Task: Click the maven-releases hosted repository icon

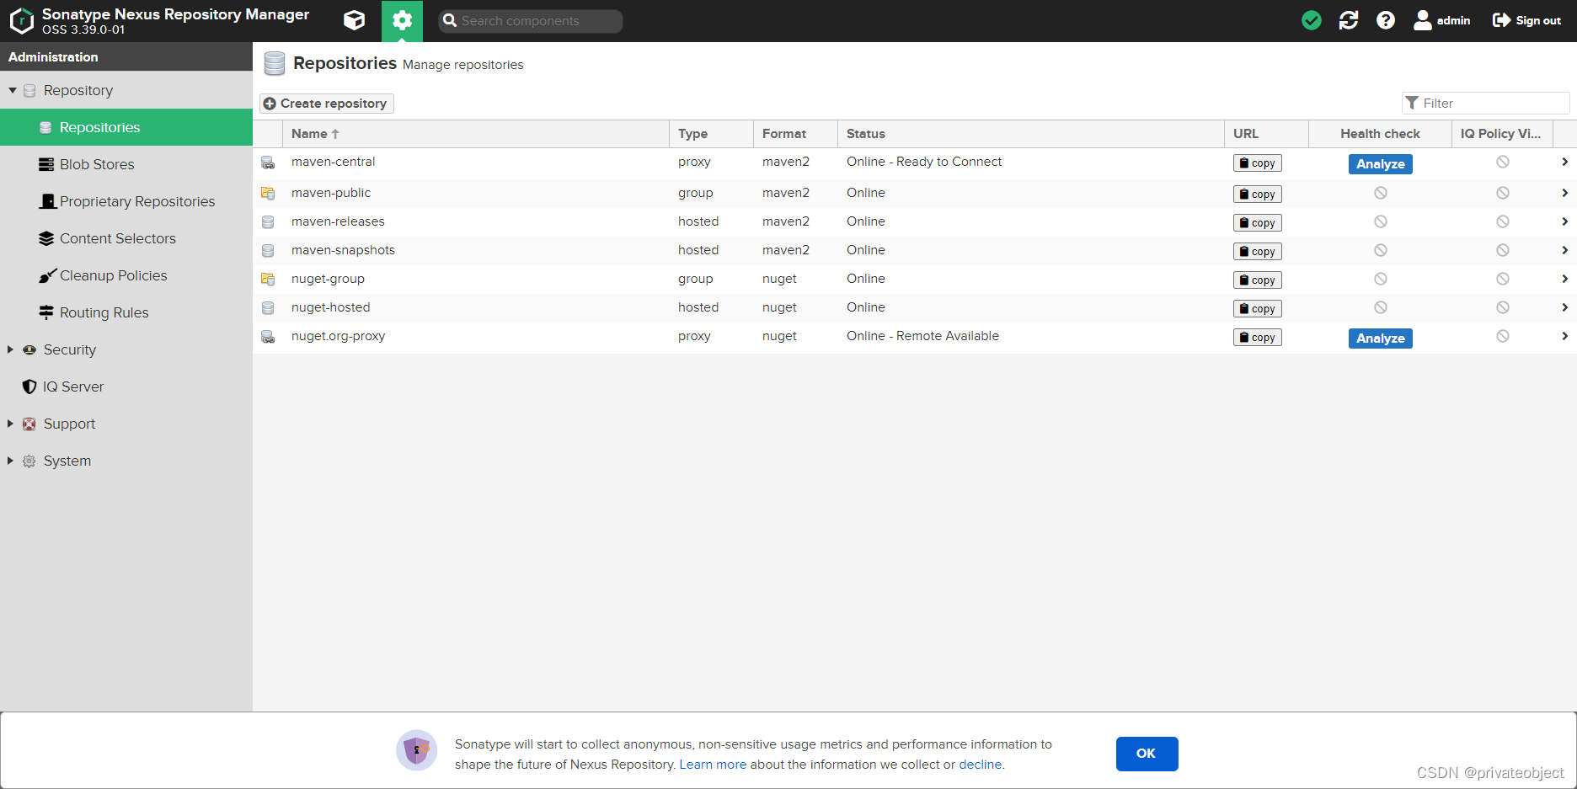Action: click(268, 222)
